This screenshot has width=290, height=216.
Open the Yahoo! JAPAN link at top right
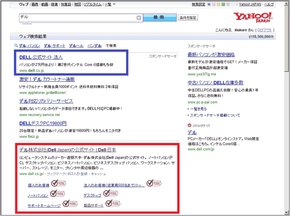click(250, 4)
